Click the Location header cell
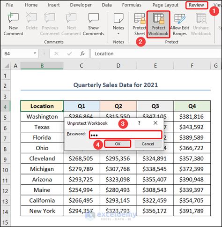The width and height of the screenshot is (222, 227). point(42,106)
